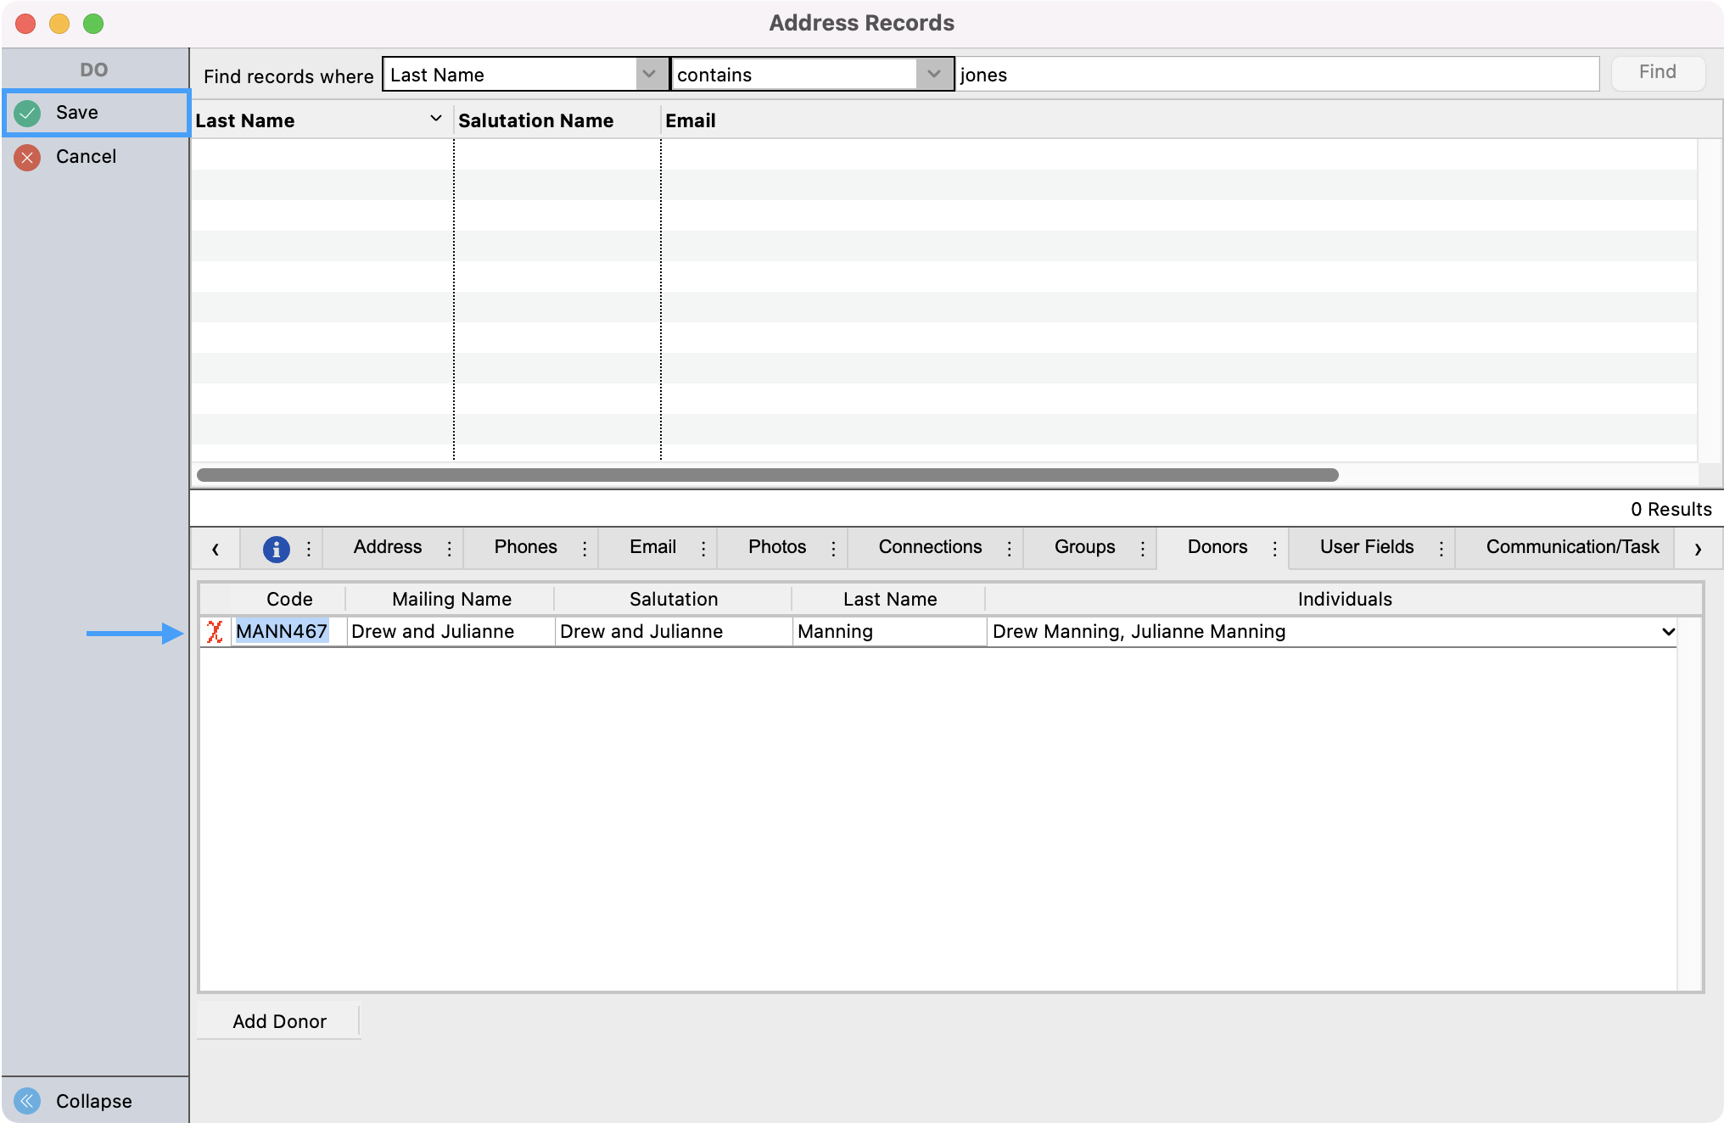
Task: Click the green Save checkmark icon
Action: (x=27, y=113)
